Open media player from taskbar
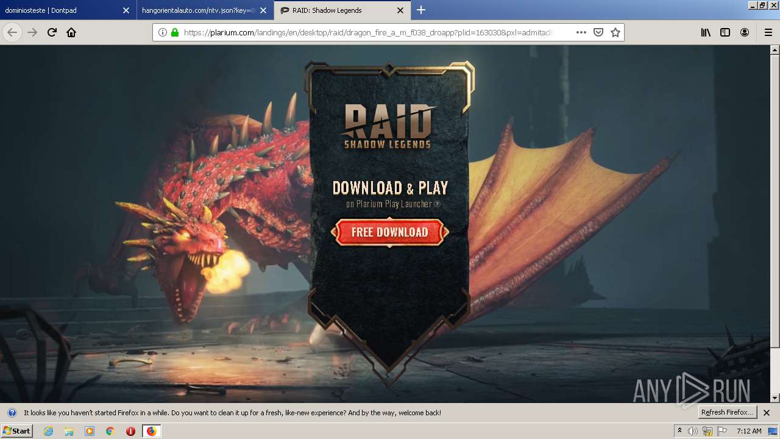Screen dimensions: 780x439 point(90,431)
